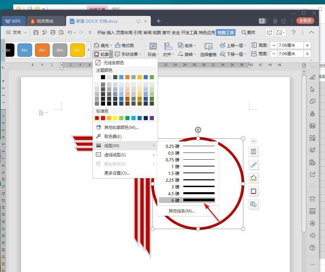Click the 未登录 login button
The width and height of the screenshot is (325, 272).
[305, 21]
